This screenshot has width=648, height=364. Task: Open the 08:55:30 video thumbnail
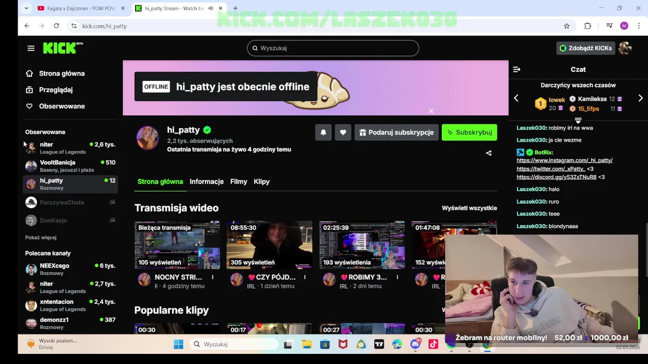(269, 245)
